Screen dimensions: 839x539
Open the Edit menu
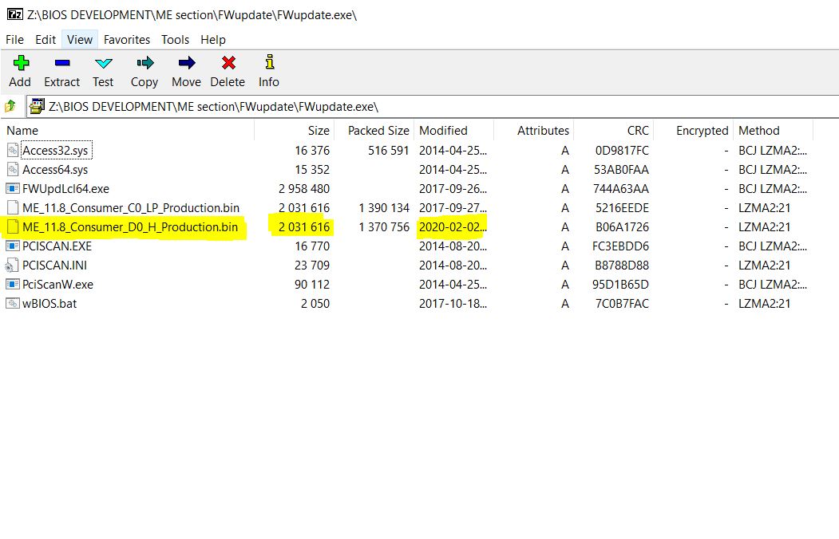46,40
